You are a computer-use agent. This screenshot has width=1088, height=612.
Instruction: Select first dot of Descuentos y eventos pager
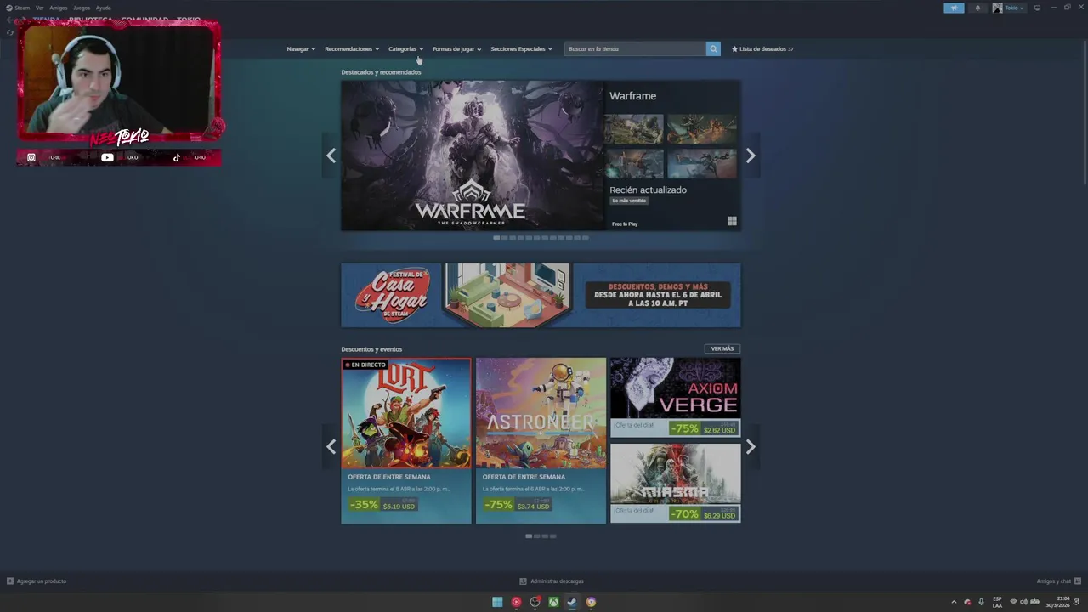click(x=529, y=536)
